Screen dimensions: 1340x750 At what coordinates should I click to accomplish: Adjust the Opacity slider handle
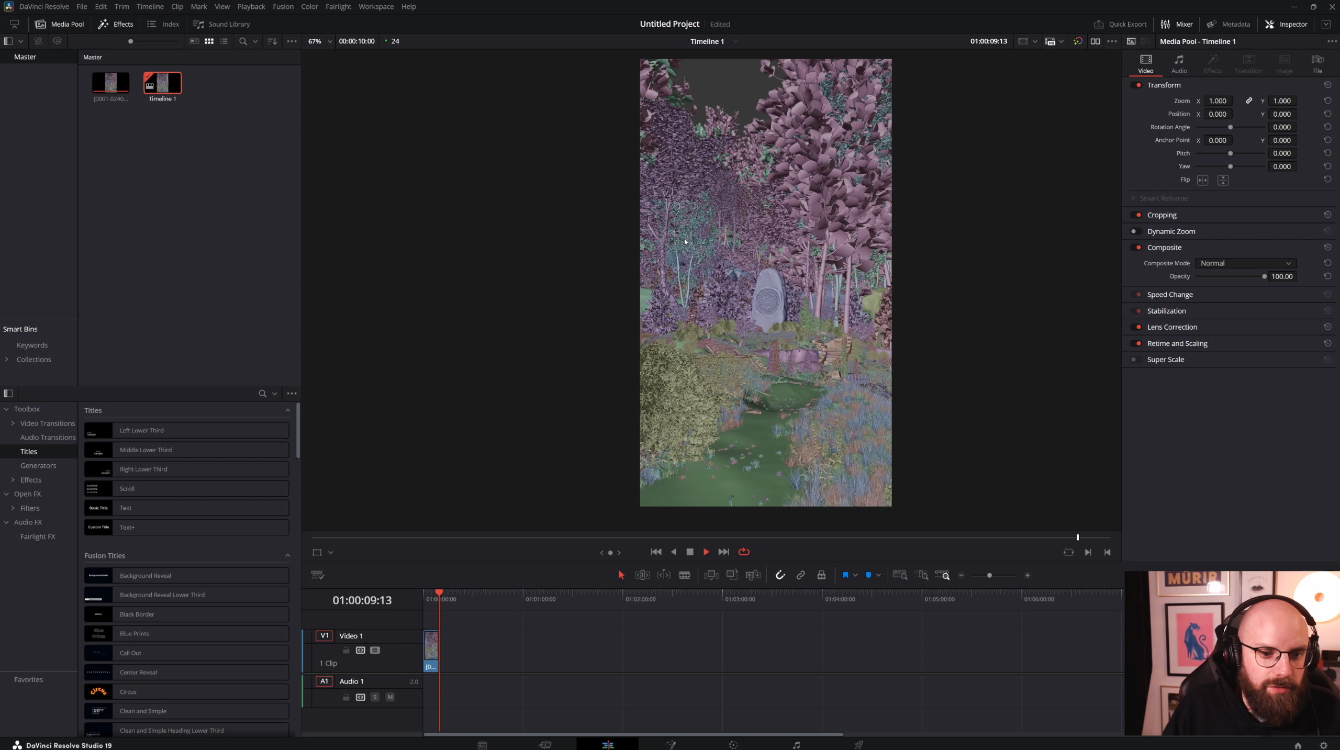[x=1264, y=276]
